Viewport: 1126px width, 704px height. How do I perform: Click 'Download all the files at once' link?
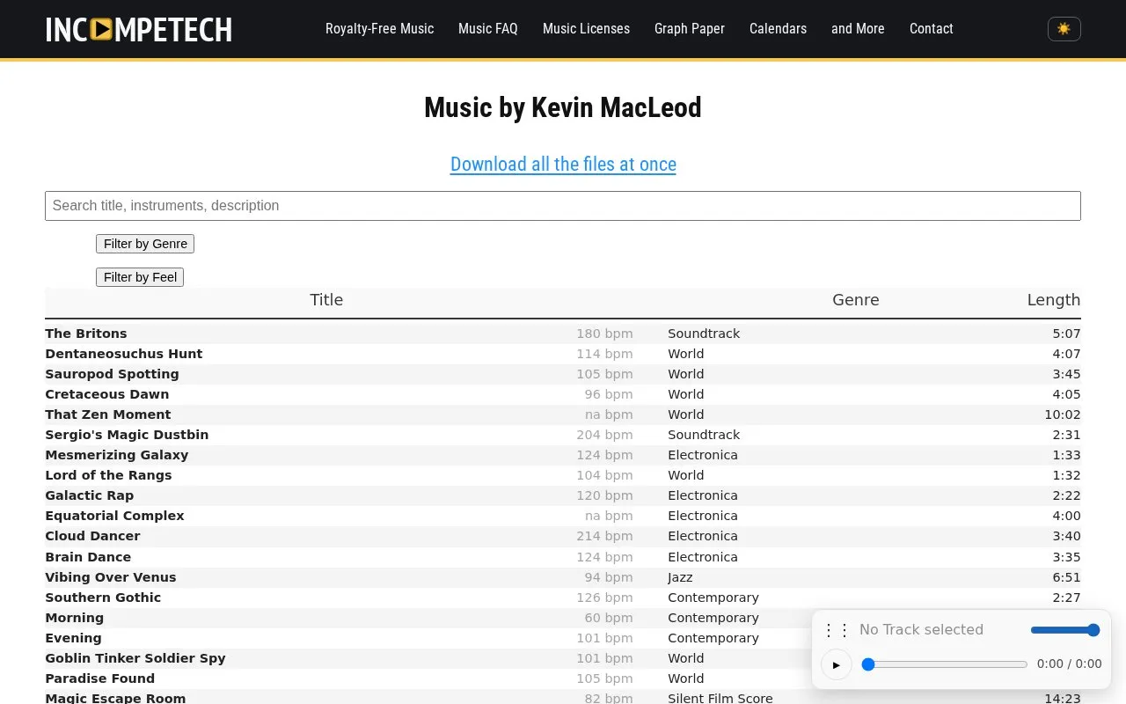coord(563,165)
